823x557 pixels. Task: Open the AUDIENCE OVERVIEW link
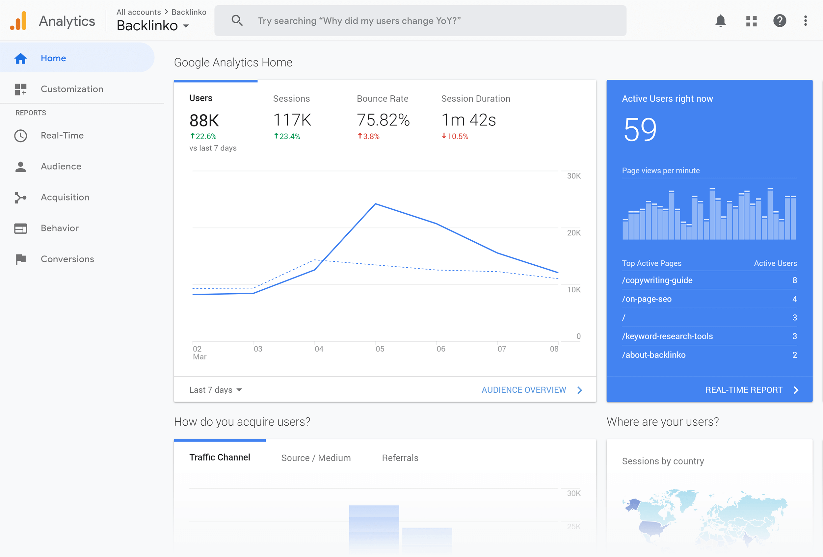524,390
